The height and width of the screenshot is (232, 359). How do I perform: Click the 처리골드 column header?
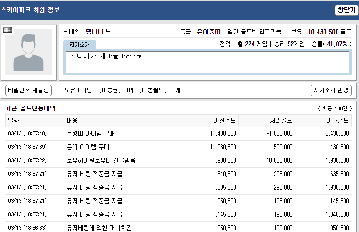[x=267, y=120]
